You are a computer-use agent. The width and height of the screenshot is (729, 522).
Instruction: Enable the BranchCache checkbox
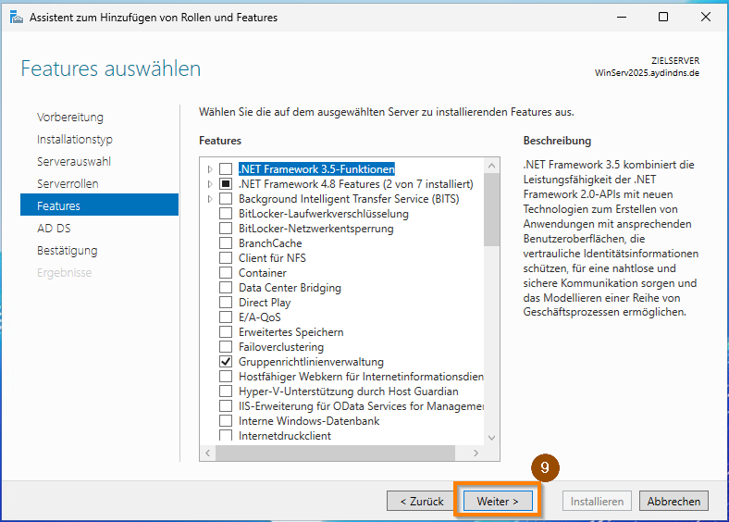[x=226, y=242]
